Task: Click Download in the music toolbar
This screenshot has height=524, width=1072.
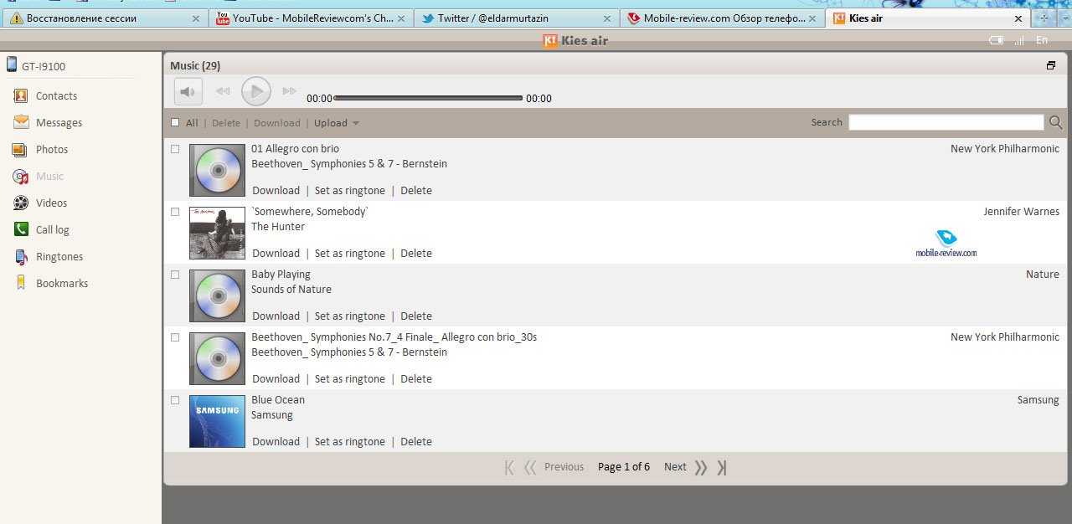Action: click(x=277, y=123)
